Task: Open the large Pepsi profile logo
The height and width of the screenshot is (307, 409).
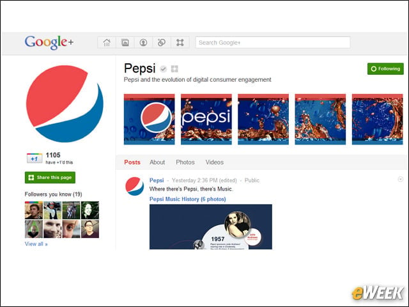Action: (65, 104)
